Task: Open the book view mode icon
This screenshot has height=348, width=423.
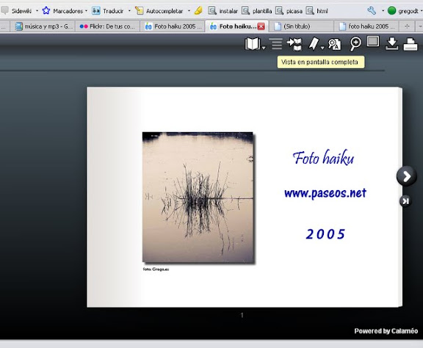Action: point(253,43)
